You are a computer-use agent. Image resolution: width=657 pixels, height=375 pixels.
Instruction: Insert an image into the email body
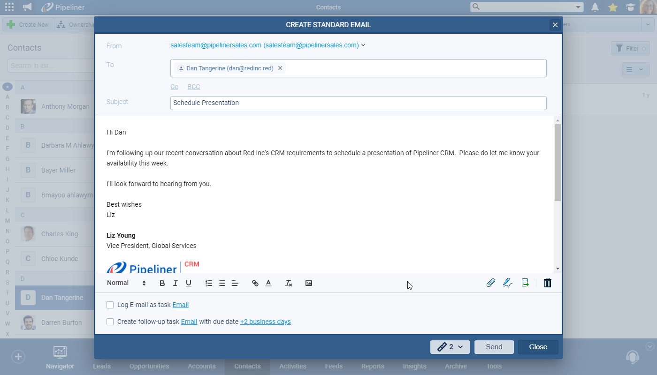click(x=308, y=283)
